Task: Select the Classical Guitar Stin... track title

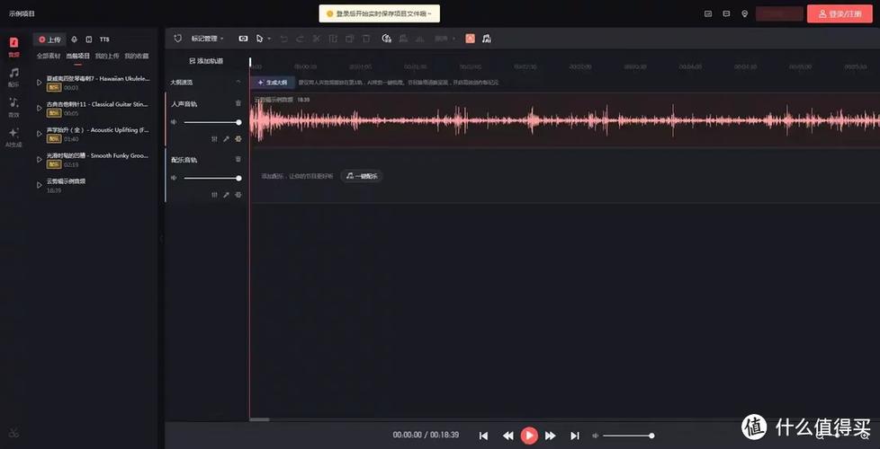Action: tap(98, 104)
